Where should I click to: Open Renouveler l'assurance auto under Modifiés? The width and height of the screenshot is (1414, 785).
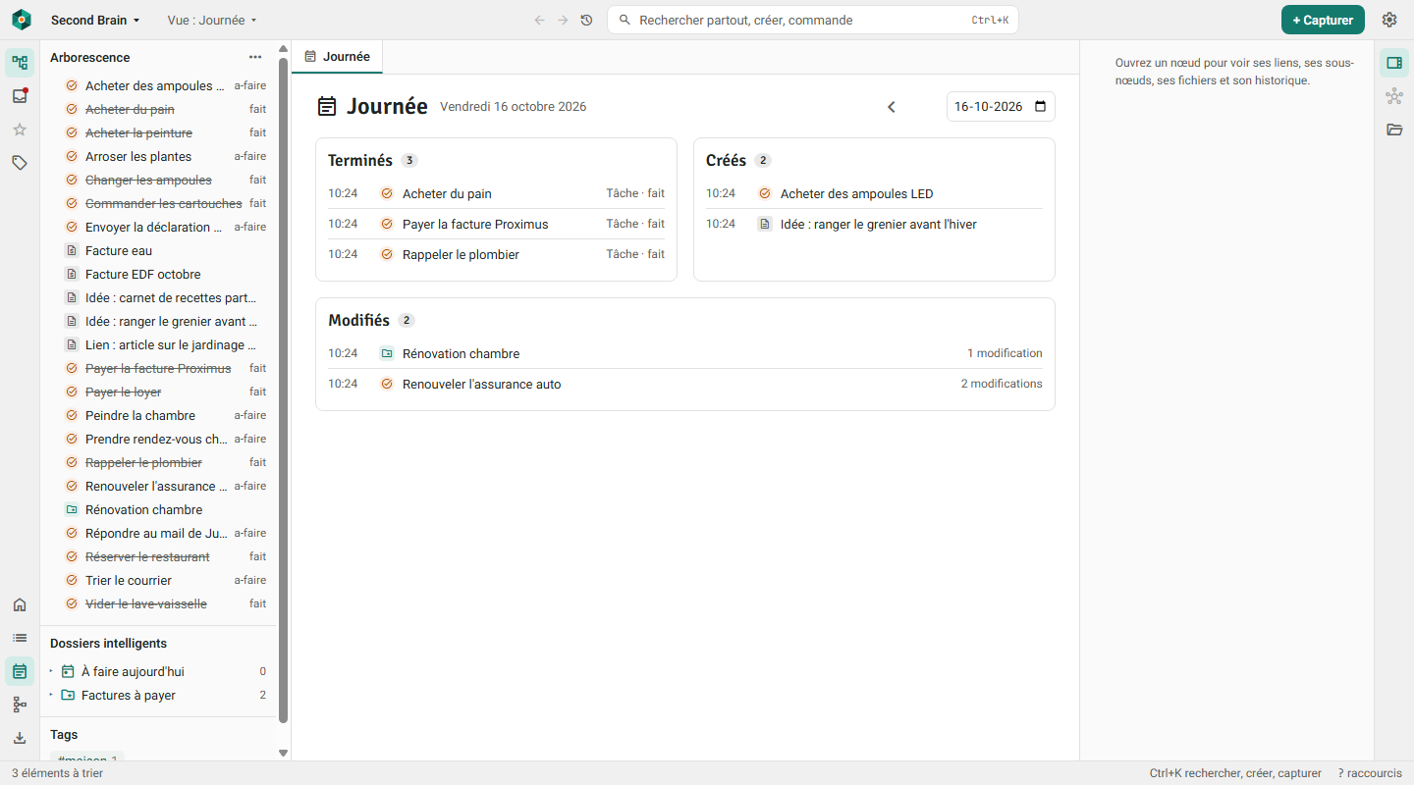tap(685, 384)
